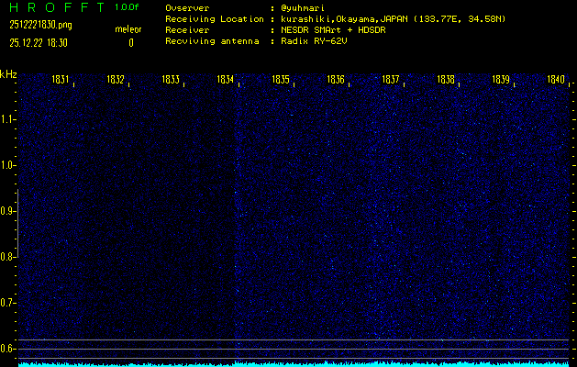Click the 1832 time marker

pos(116,80)
